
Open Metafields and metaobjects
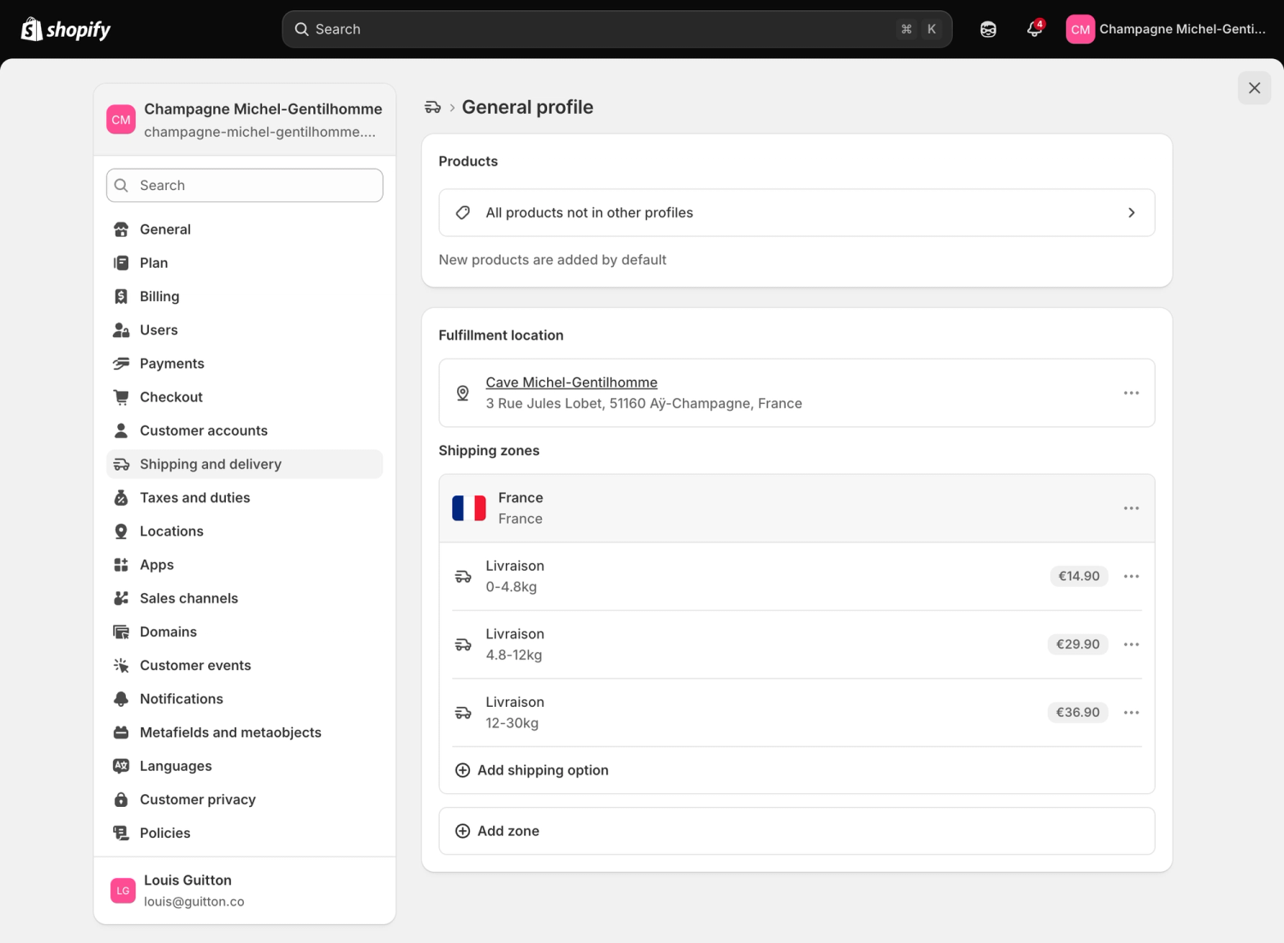point(245,732)
